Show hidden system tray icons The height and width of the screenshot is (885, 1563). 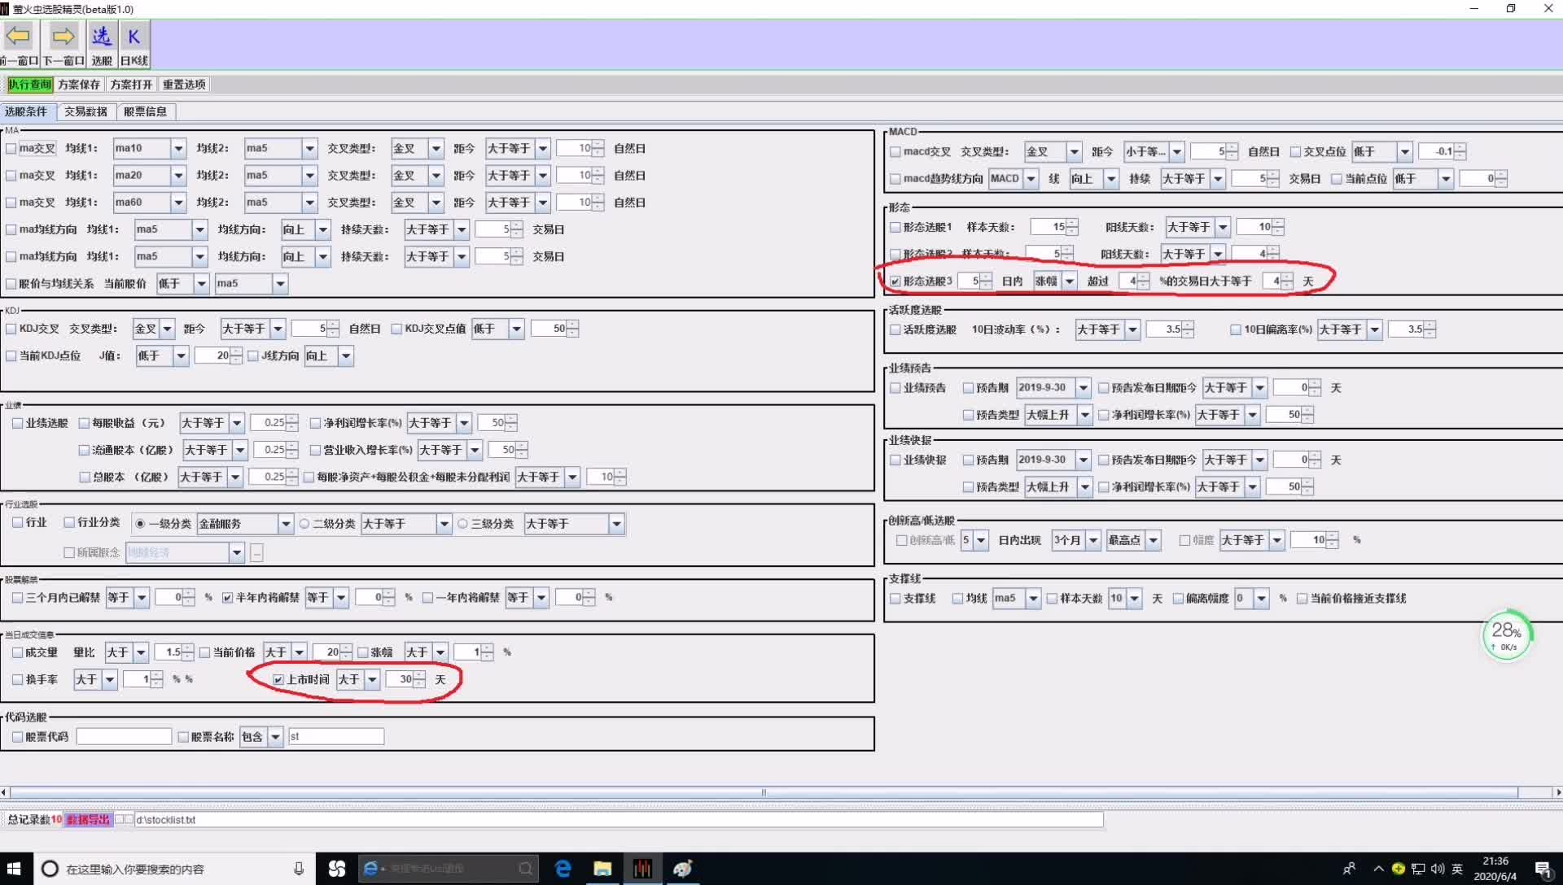point(1378,869)
